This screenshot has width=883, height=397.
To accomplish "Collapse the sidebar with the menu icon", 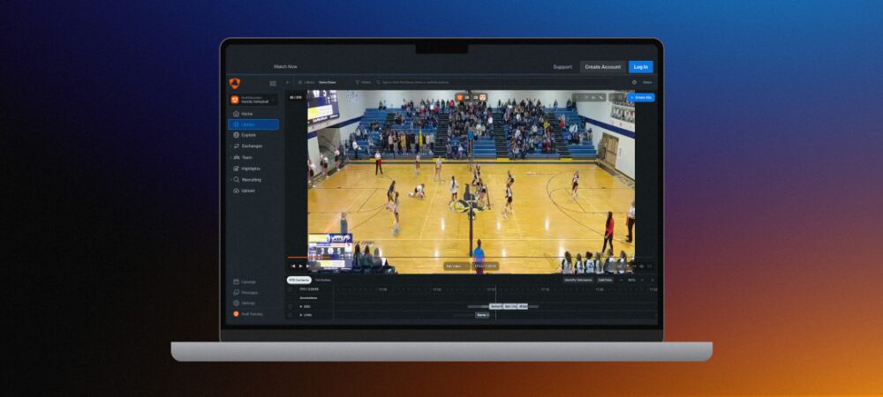I will (273, 83).
